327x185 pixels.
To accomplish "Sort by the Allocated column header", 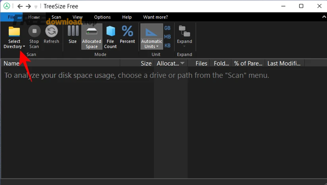I will click(x=171, y=63).
